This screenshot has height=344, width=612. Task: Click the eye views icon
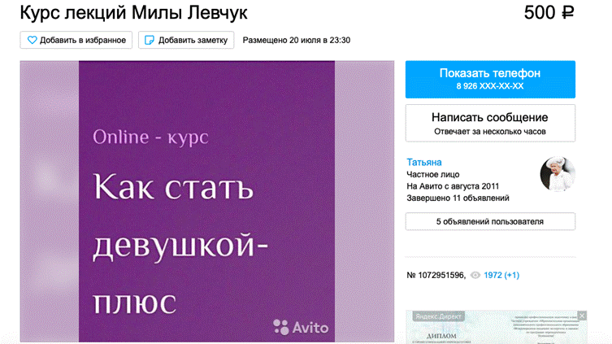click(x=475, y=276)
